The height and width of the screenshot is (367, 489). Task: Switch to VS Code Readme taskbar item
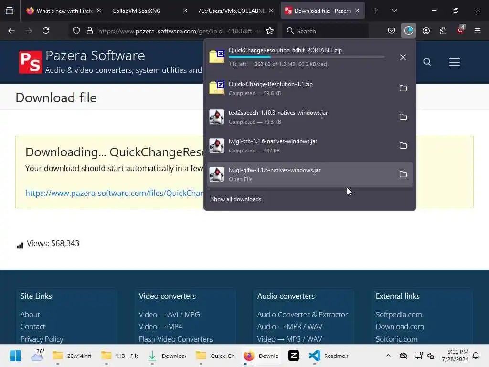[329, 356]
